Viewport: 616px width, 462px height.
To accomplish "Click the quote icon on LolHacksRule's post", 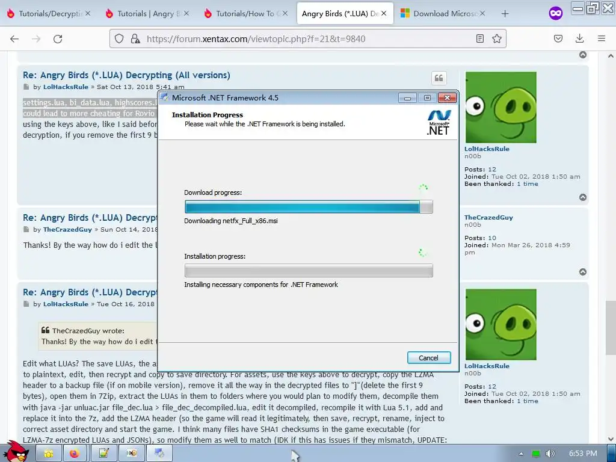I will [x=439, y=78].
